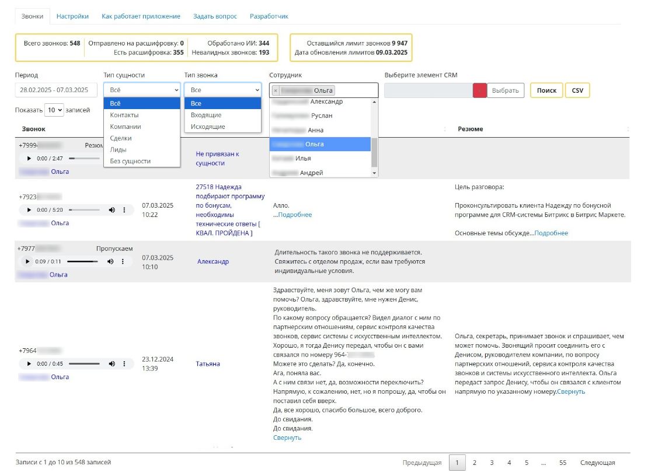
Task: Remove the Ольга tag from employee filter
Action: tap(276, 90)
